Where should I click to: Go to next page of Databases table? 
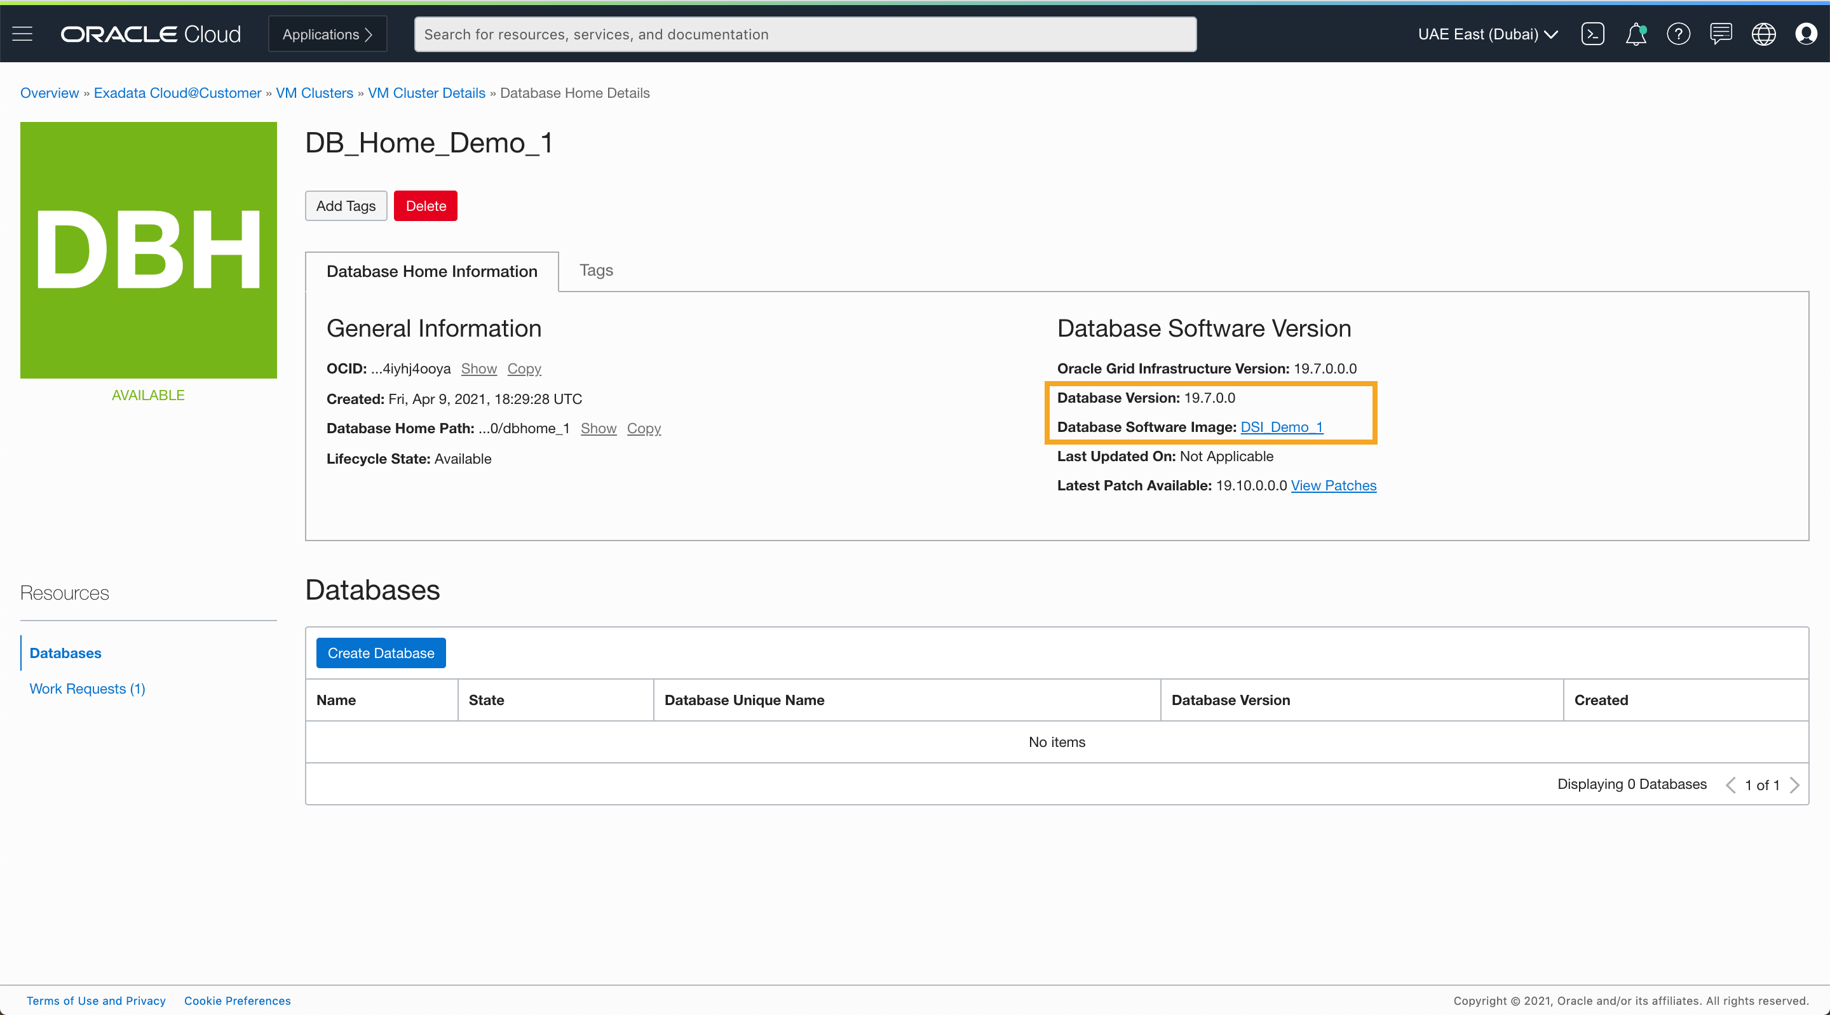click(1794, 785)
